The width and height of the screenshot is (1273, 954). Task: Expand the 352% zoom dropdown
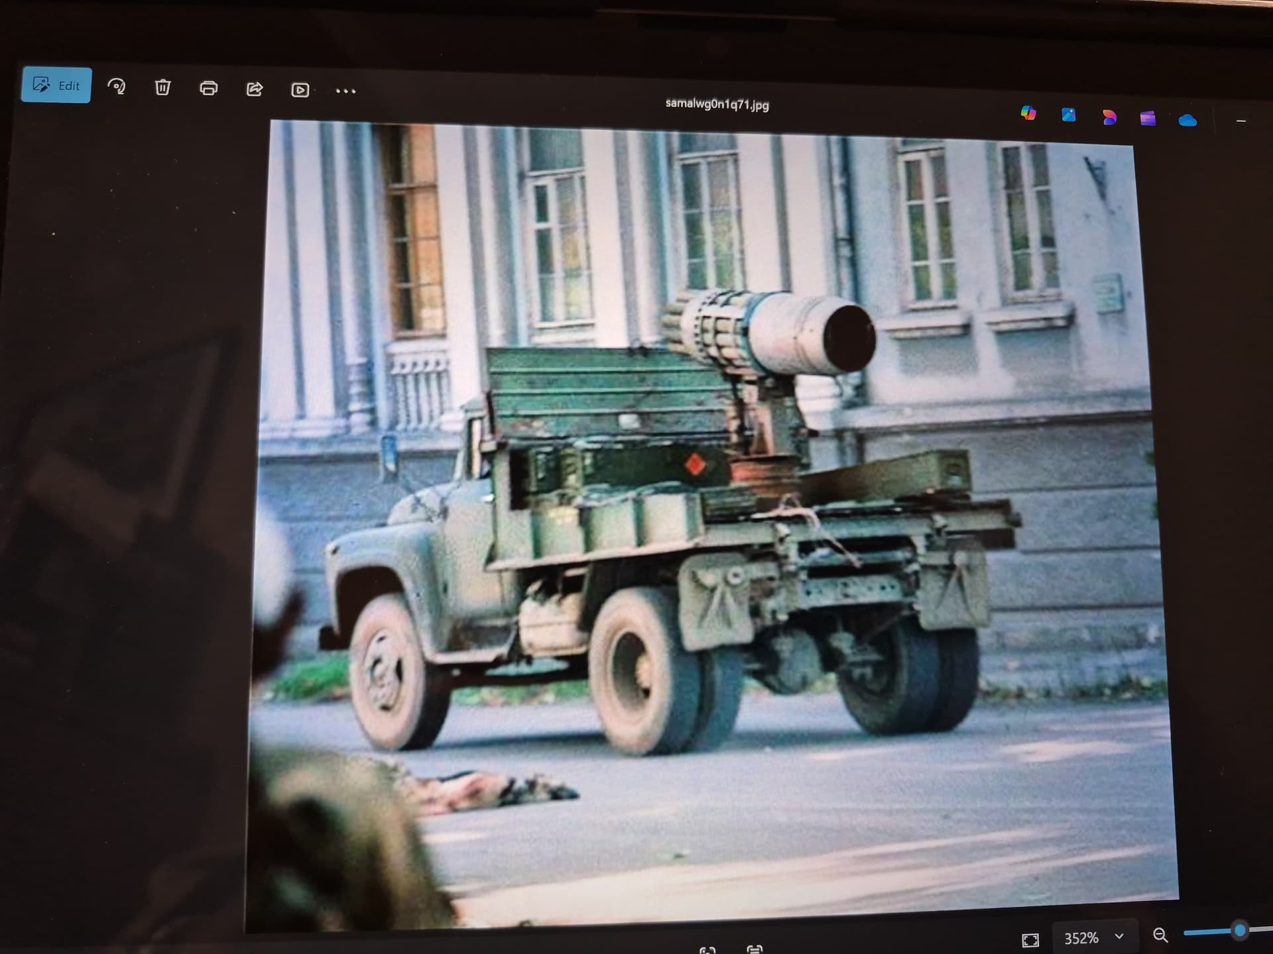pos(1119,937)
